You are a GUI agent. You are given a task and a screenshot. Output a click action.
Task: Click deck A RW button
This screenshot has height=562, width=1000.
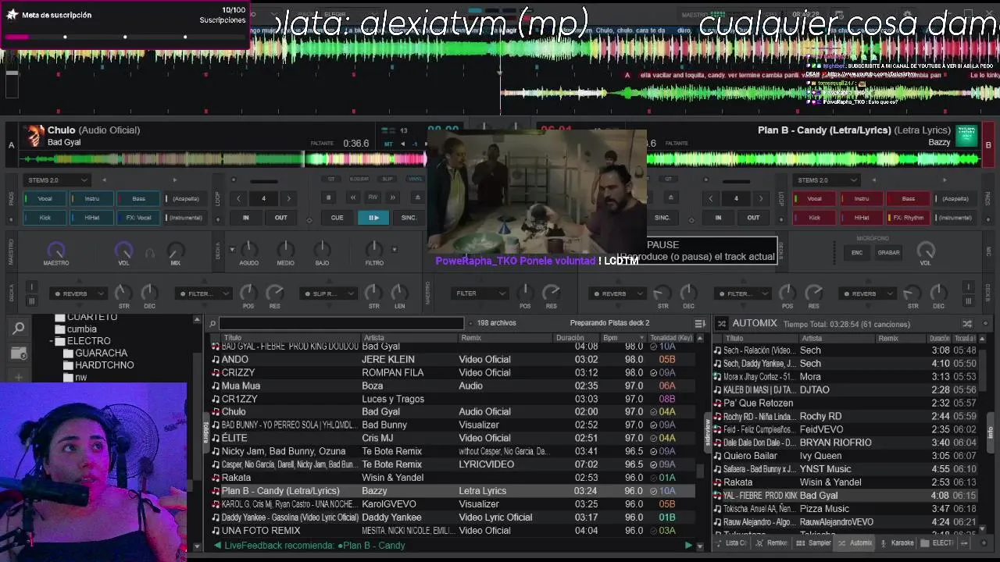[373, 198]
